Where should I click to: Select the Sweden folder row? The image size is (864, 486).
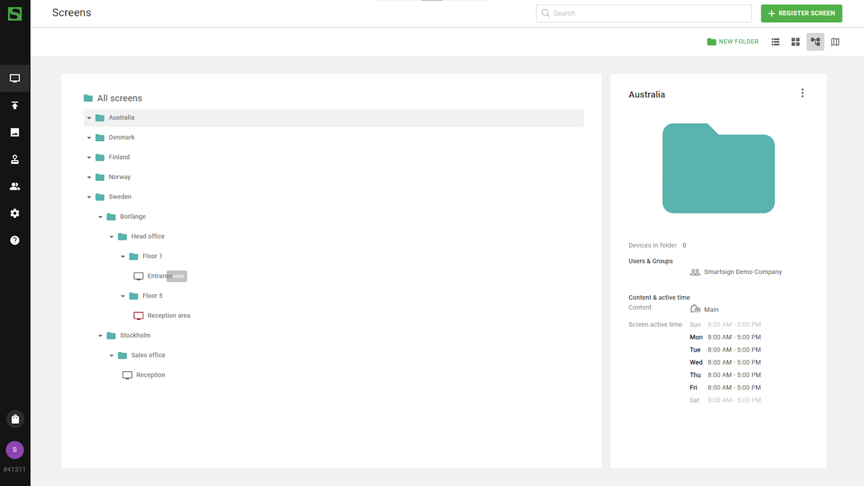[333, 197]
